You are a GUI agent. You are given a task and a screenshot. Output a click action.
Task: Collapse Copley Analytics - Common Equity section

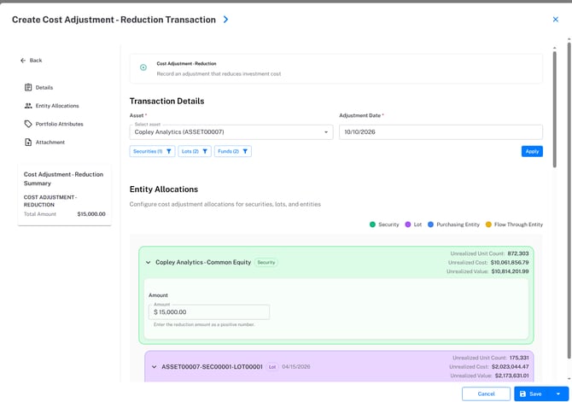click(x=148, y=262)
